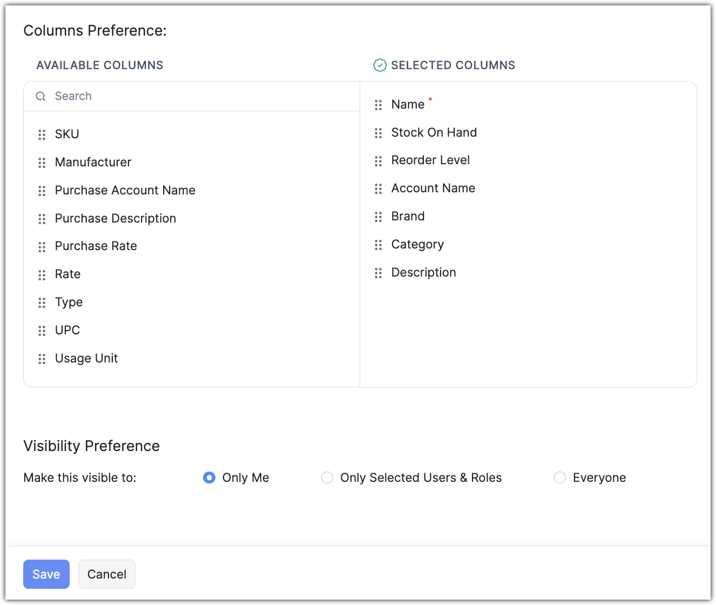Image resolution: width=716 pixels, height=605 pixels.
Task: Click the grip icon next to Category
Action: pos(378,245)
